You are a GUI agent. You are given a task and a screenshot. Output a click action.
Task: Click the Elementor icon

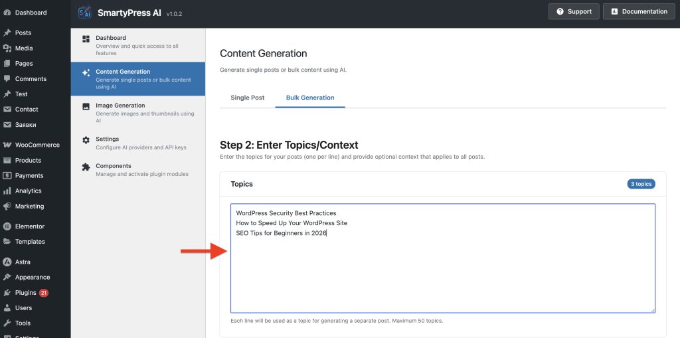pyautogui.click(x=7, y=226)
